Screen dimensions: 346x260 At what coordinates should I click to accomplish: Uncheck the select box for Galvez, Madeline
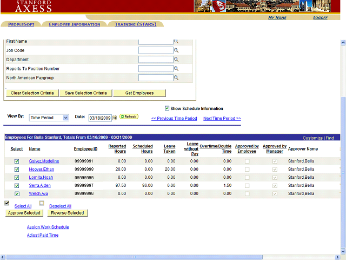17,161
